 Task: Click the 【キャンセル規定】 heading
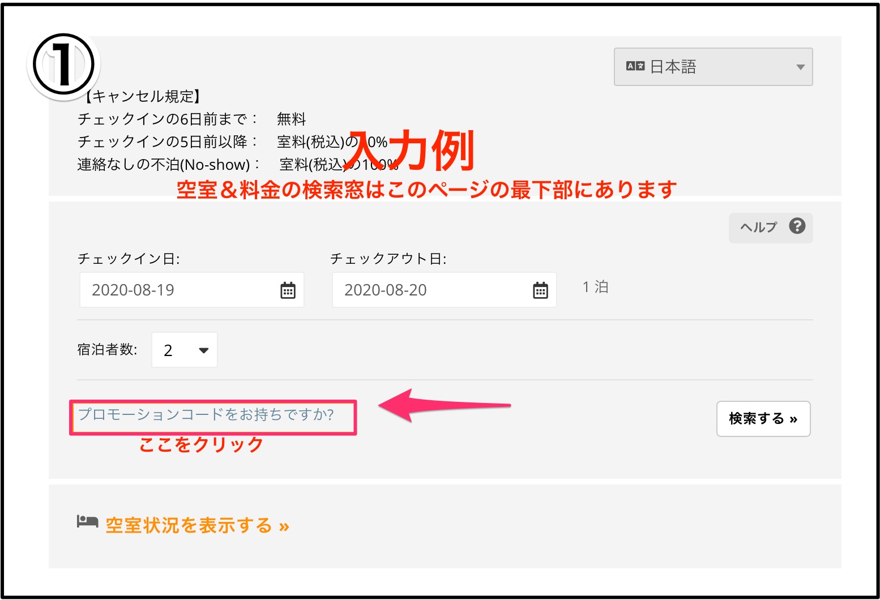click(x=142, y=96)
